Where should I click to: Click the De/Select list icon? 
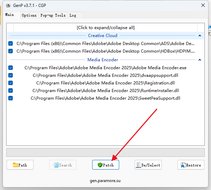tap(138, 165)
